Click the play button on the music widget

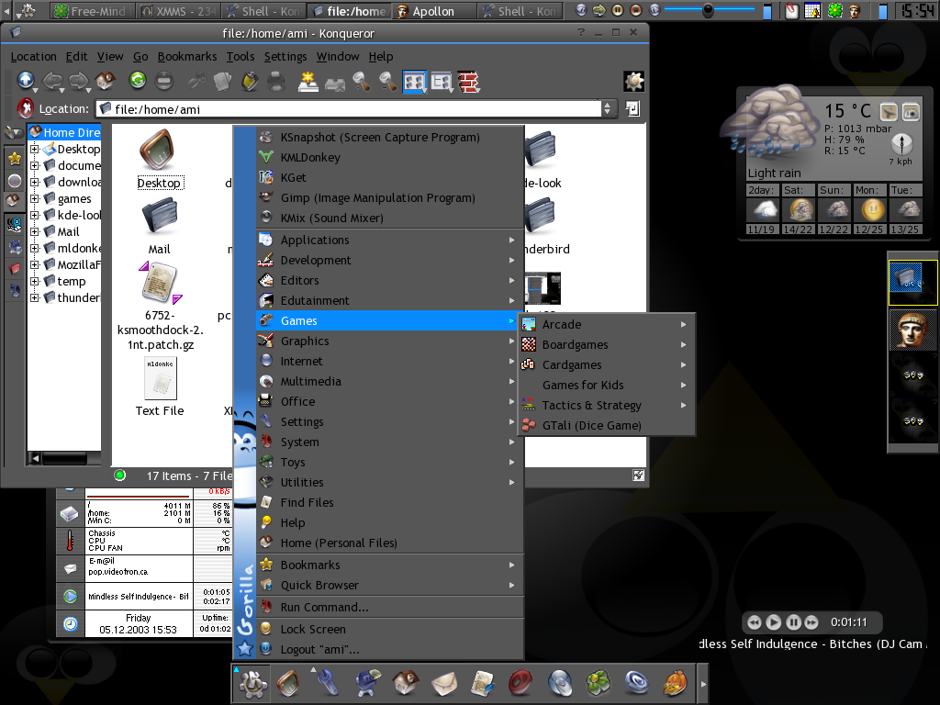[x=774, y=622]
